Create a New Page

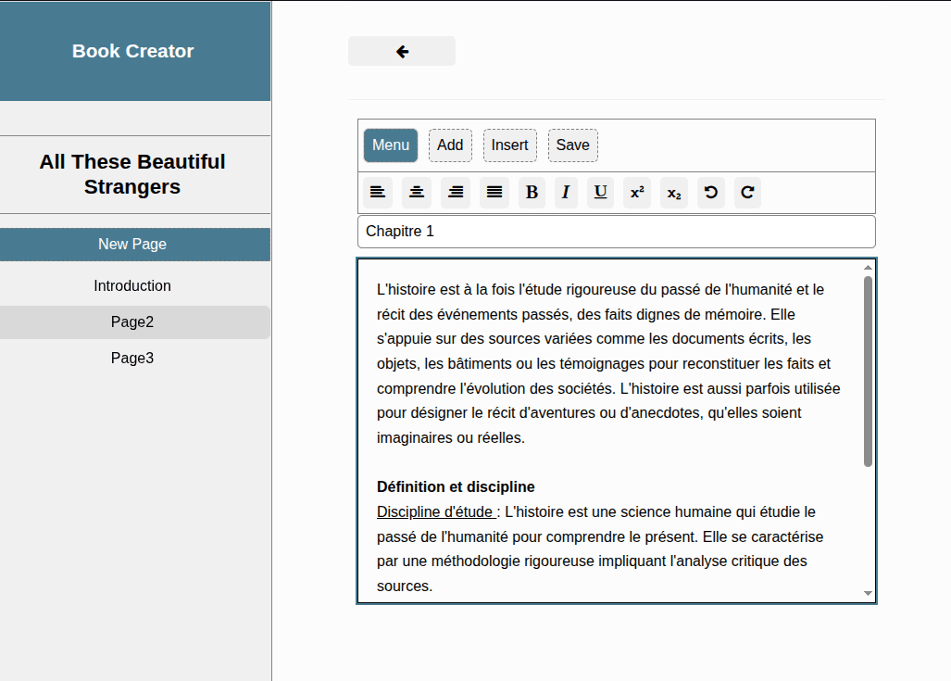coord(132,245)
